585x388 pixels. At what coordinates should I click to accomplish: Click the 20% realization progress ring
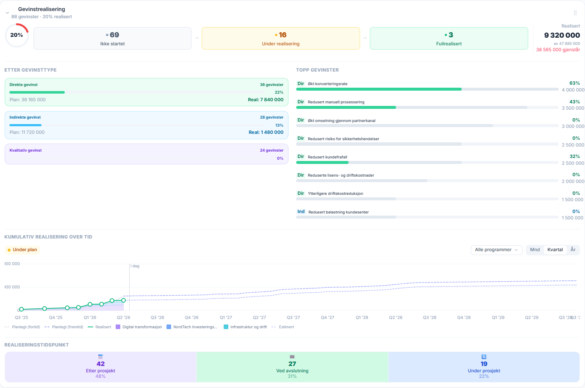(17, 35)
